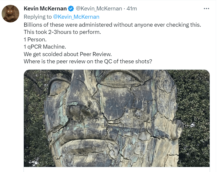The height and width of the screenshot is (172, 222).
Task: Open the tweet via its 41m timestamp
Action: point(132,9)
